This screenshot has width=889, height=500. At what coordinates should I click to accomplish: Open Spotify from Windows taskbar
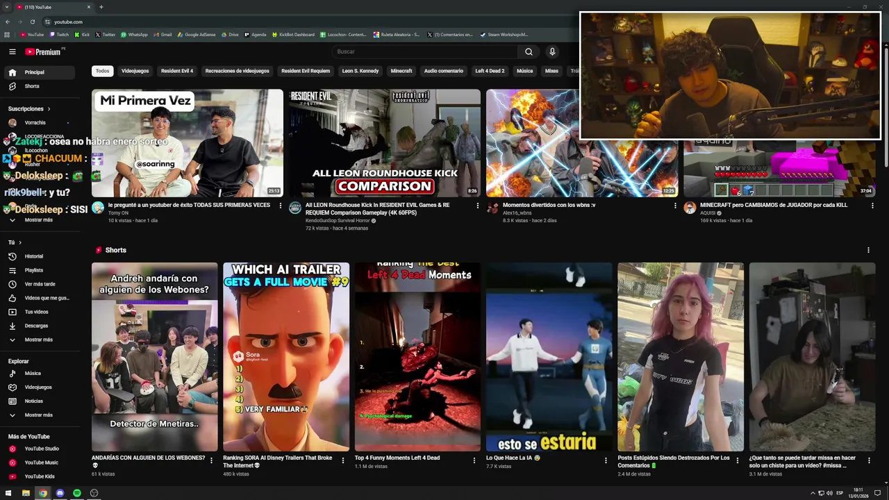click(x=77, y=493)
